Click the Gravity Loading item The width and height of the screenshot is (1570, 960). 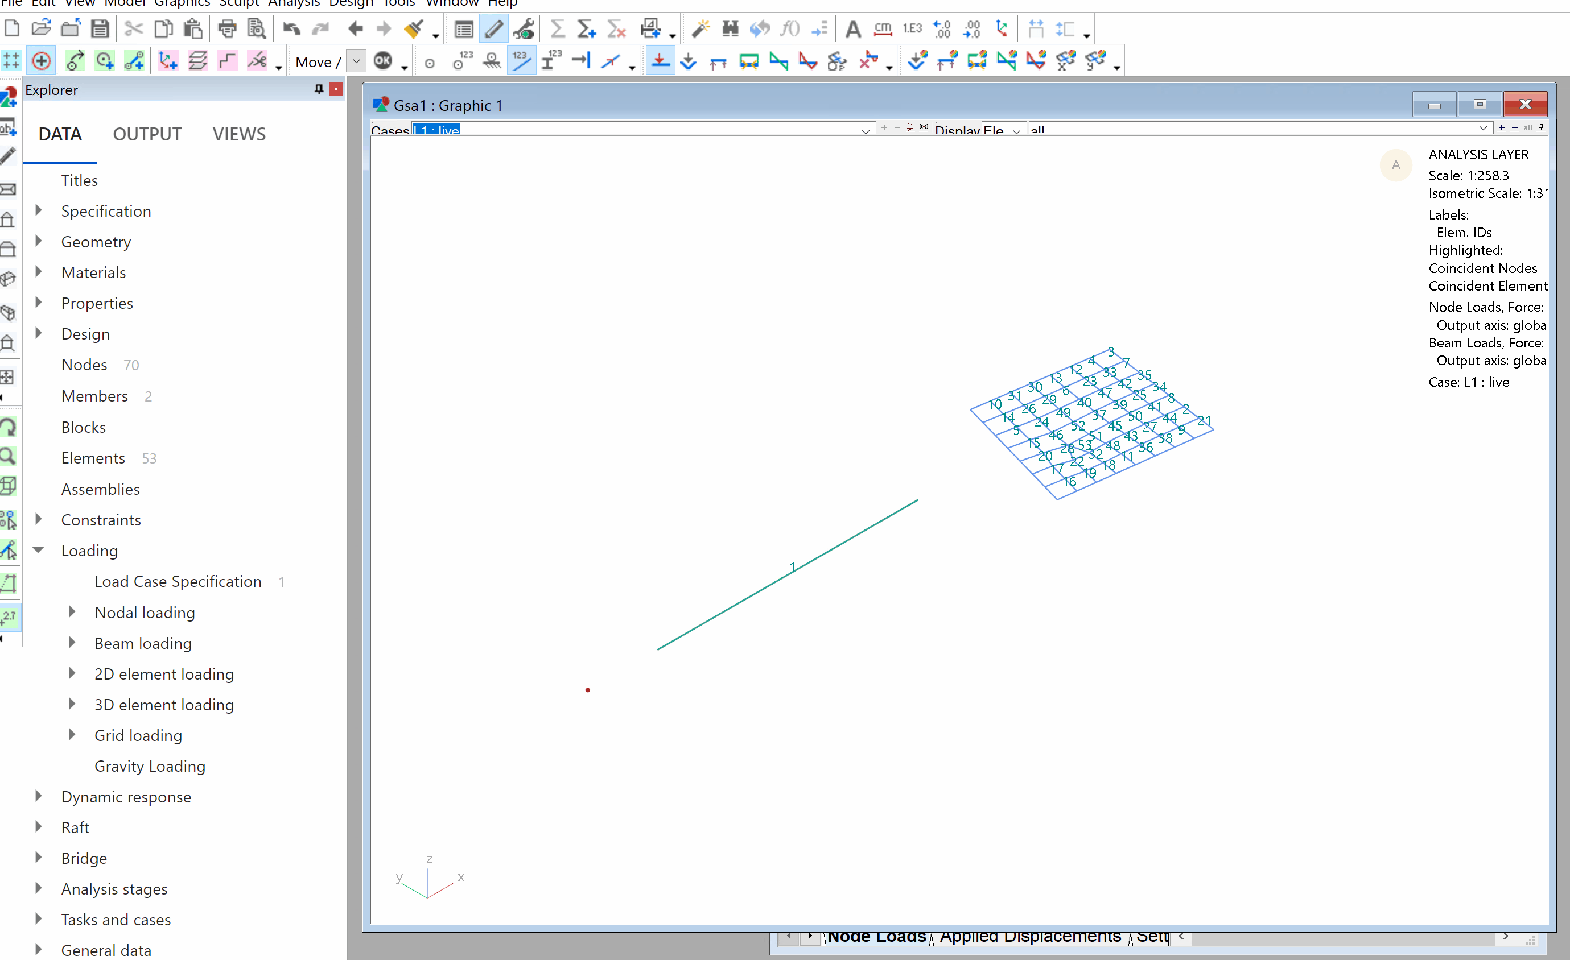tap(149, 766)
